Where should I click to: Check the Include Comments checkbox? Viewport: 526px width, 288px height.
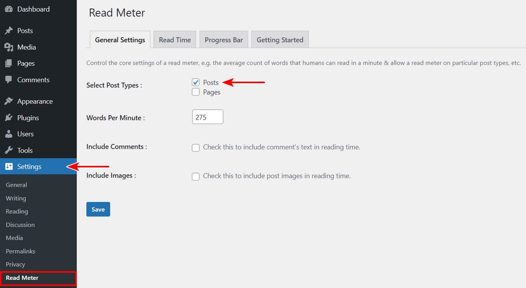196,148
